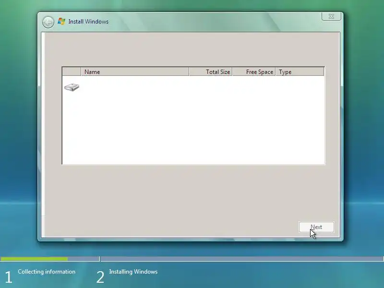Click the green setup progress bar
384x288 pixels.
34,259
